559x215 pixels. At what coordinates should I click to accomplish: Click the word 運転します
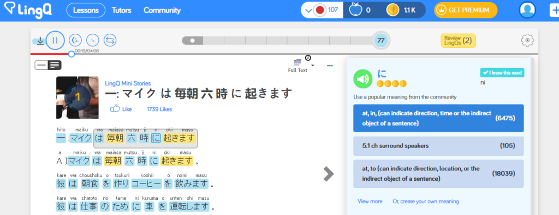pyautogui.click(x=189, y=206)
